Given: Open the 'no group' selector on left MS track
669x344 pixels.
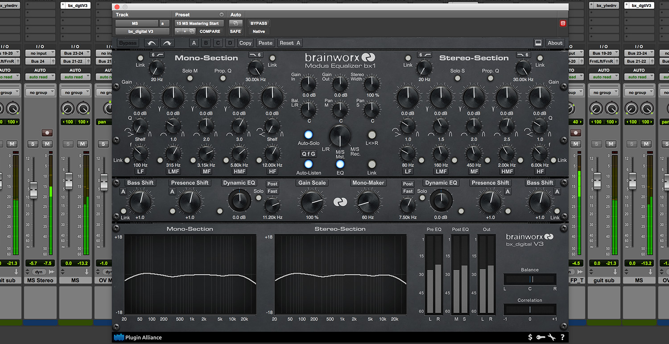Looking at the screenshot, I should click(x=75, y=93).
